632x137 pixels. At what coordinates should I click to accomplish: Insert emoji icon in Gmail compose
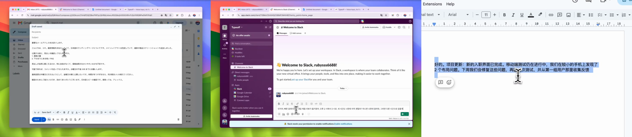coord(62,119)
